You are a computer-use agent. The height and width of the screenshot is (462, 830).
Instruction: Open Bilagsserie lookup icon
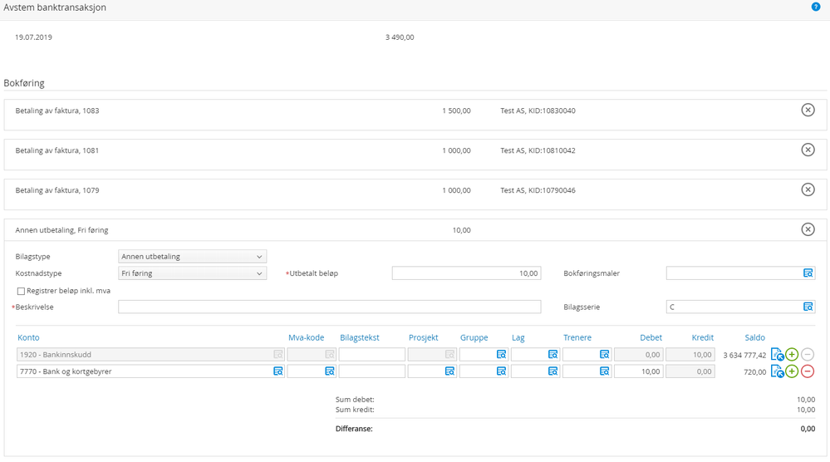808,307
